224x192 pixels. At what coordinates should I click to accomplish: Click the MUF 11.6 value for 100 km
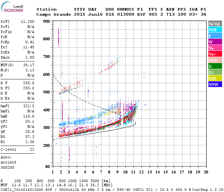pyautogui.click(x=16, y=185)
